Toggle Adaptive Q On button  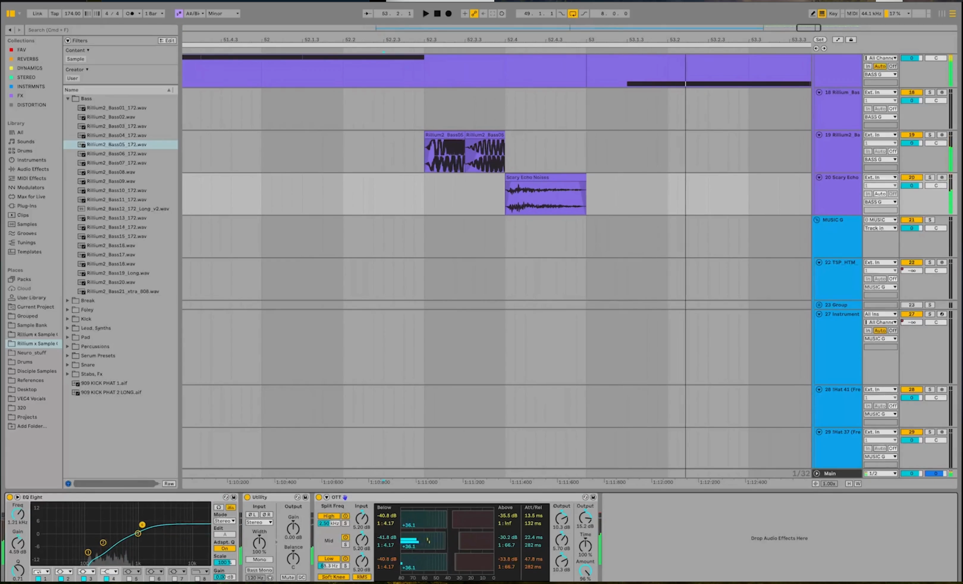click(225, 548)
